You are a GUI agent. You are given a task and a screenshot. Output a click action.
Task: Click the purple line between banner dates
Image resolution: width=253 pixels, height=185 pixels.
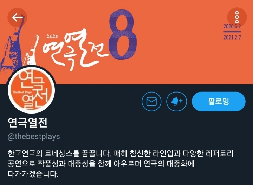point(232,32)
